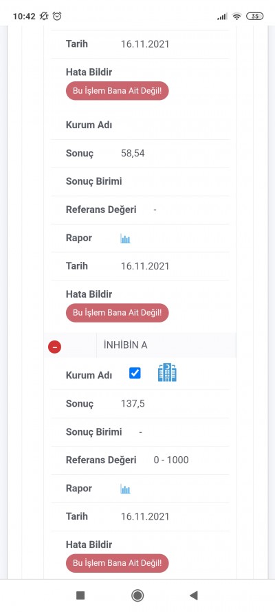275x612 pixels.
Task: Uncheck the Kurum Adı checkbox
Action: 135,373
